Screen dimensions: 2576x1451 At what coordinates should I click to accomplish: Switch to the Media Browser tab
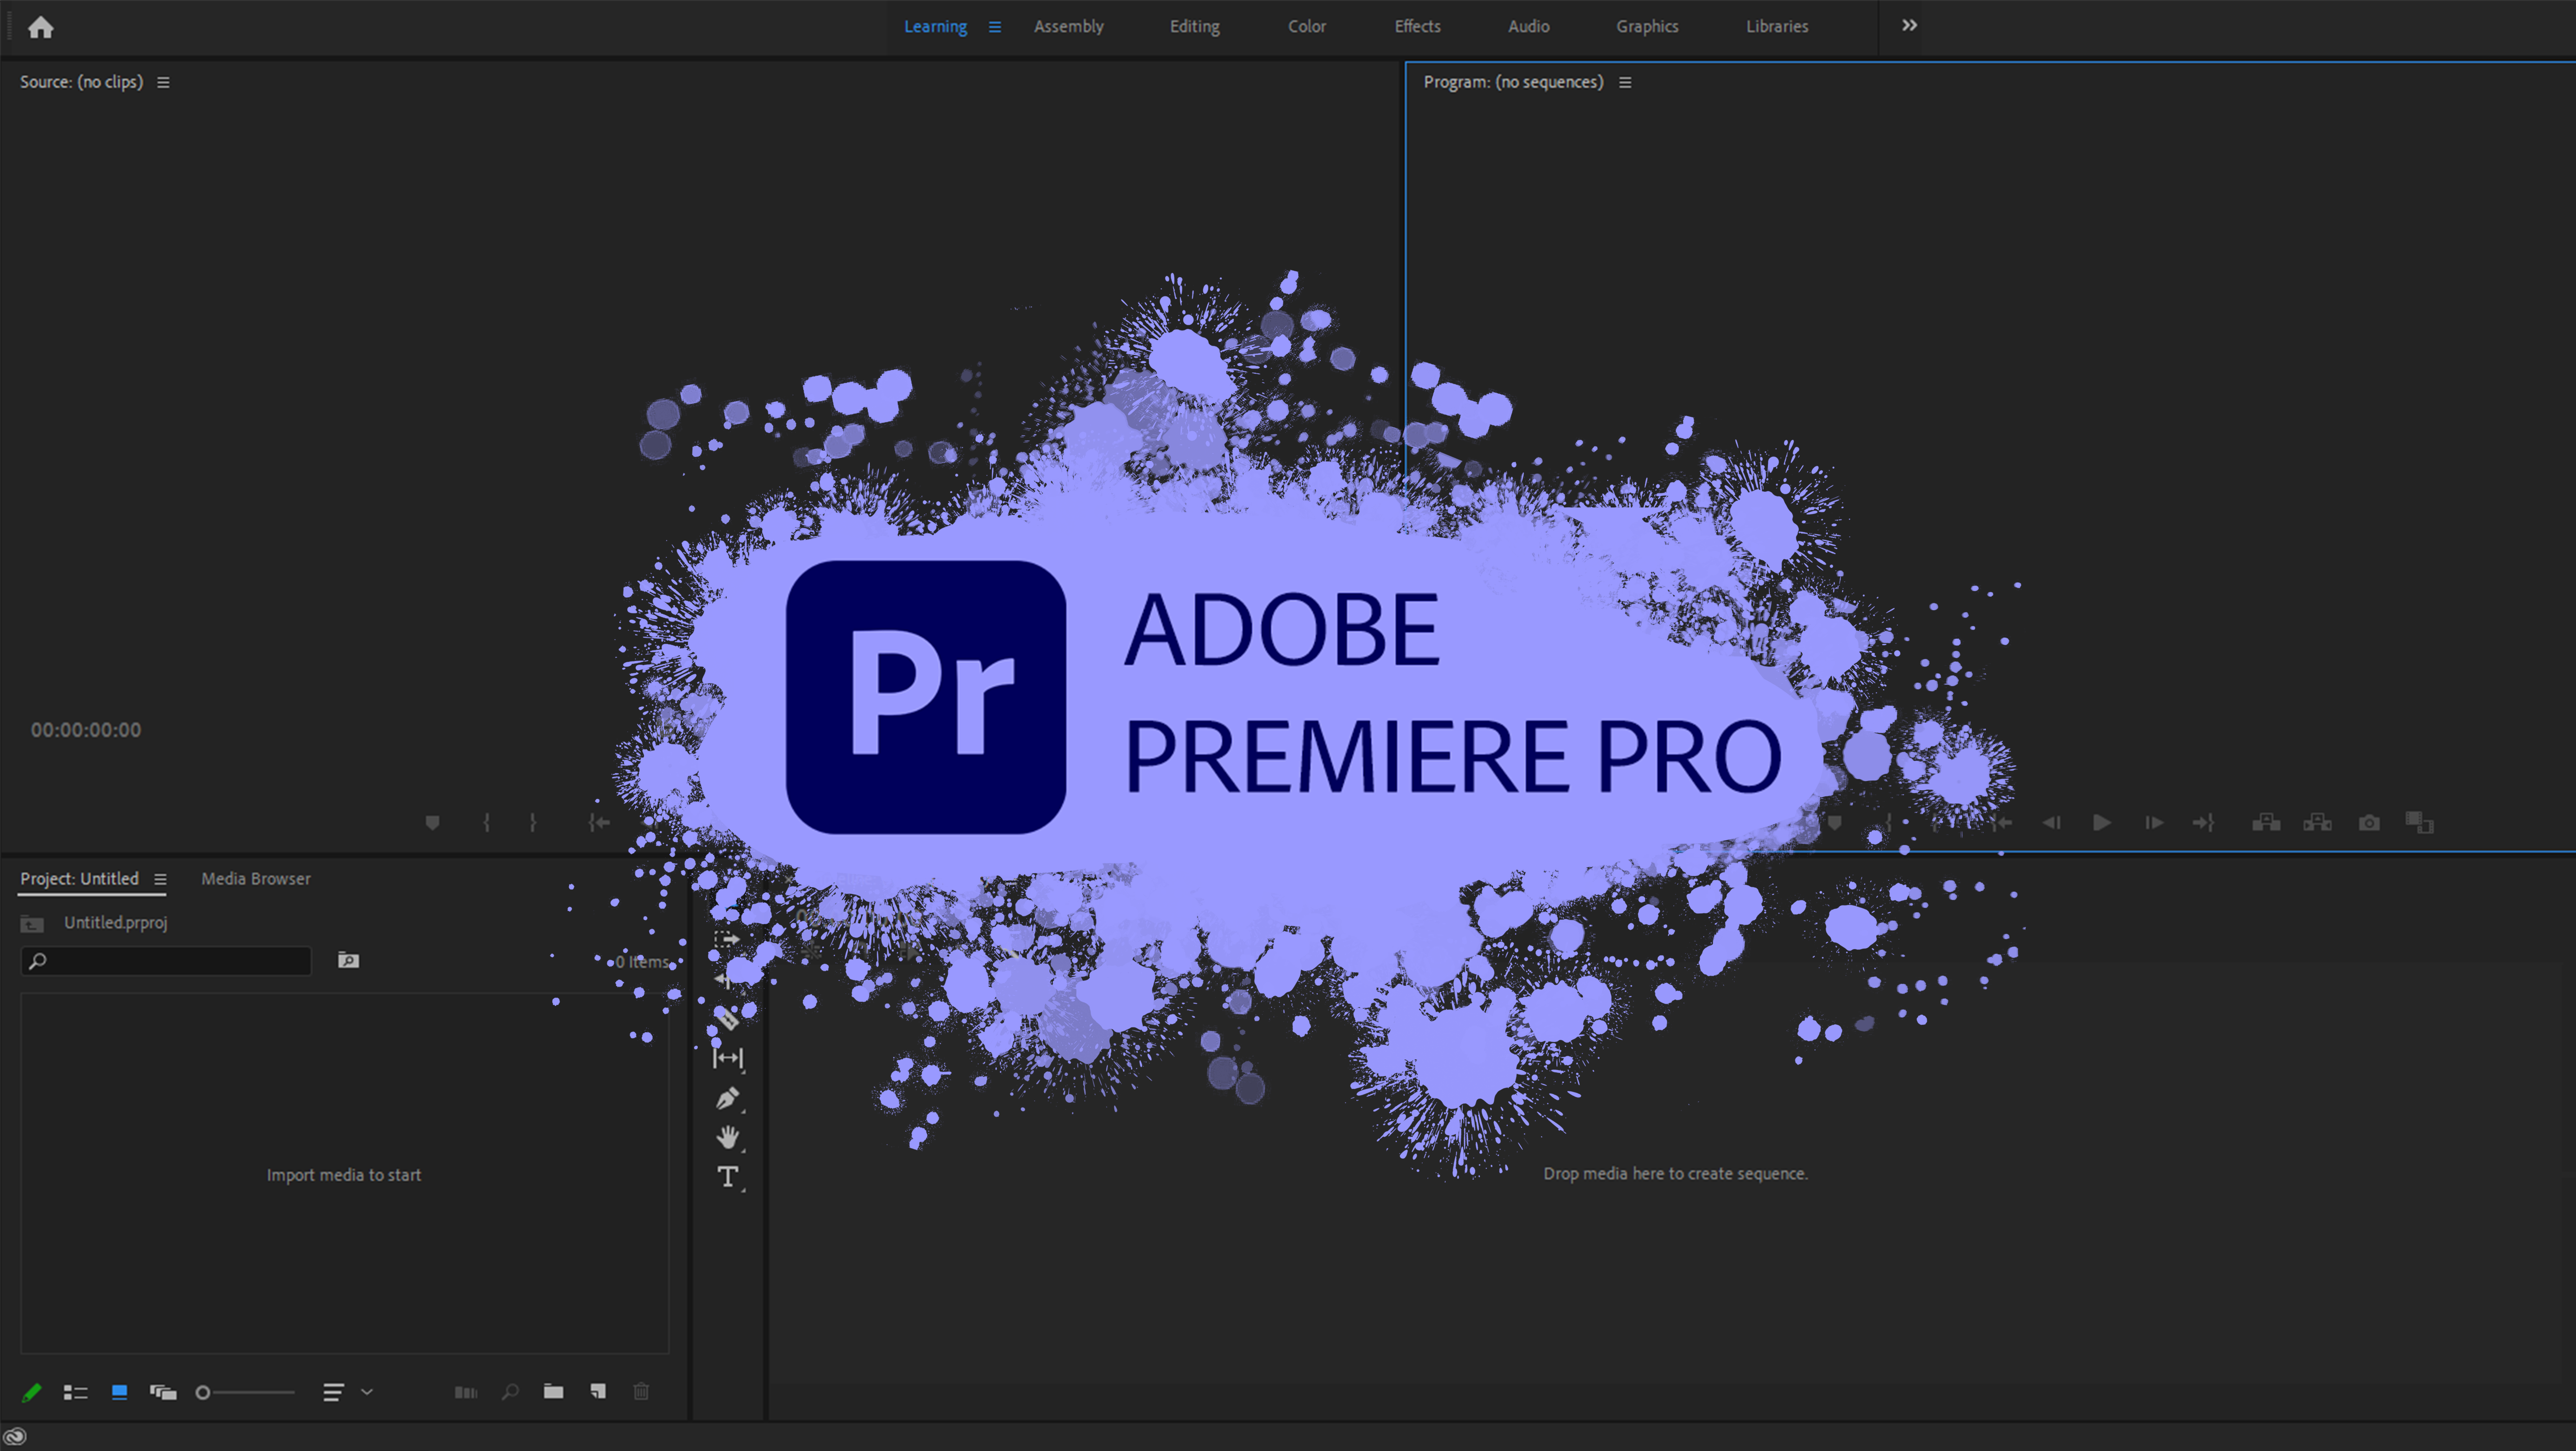(256, 879)
